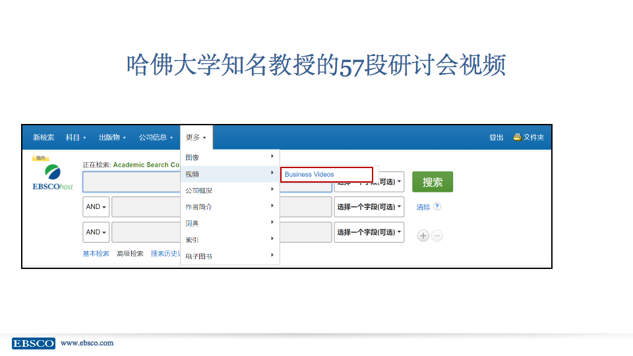Viewport: 633px width, 356px height.
Task: Click the green 搜索 search button
Action: [433, 182]
